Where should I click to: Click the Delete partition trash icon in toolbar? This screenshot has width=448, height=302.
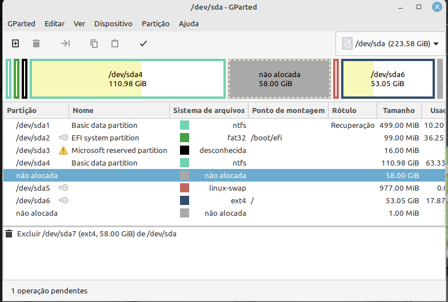tap(37, 43)
